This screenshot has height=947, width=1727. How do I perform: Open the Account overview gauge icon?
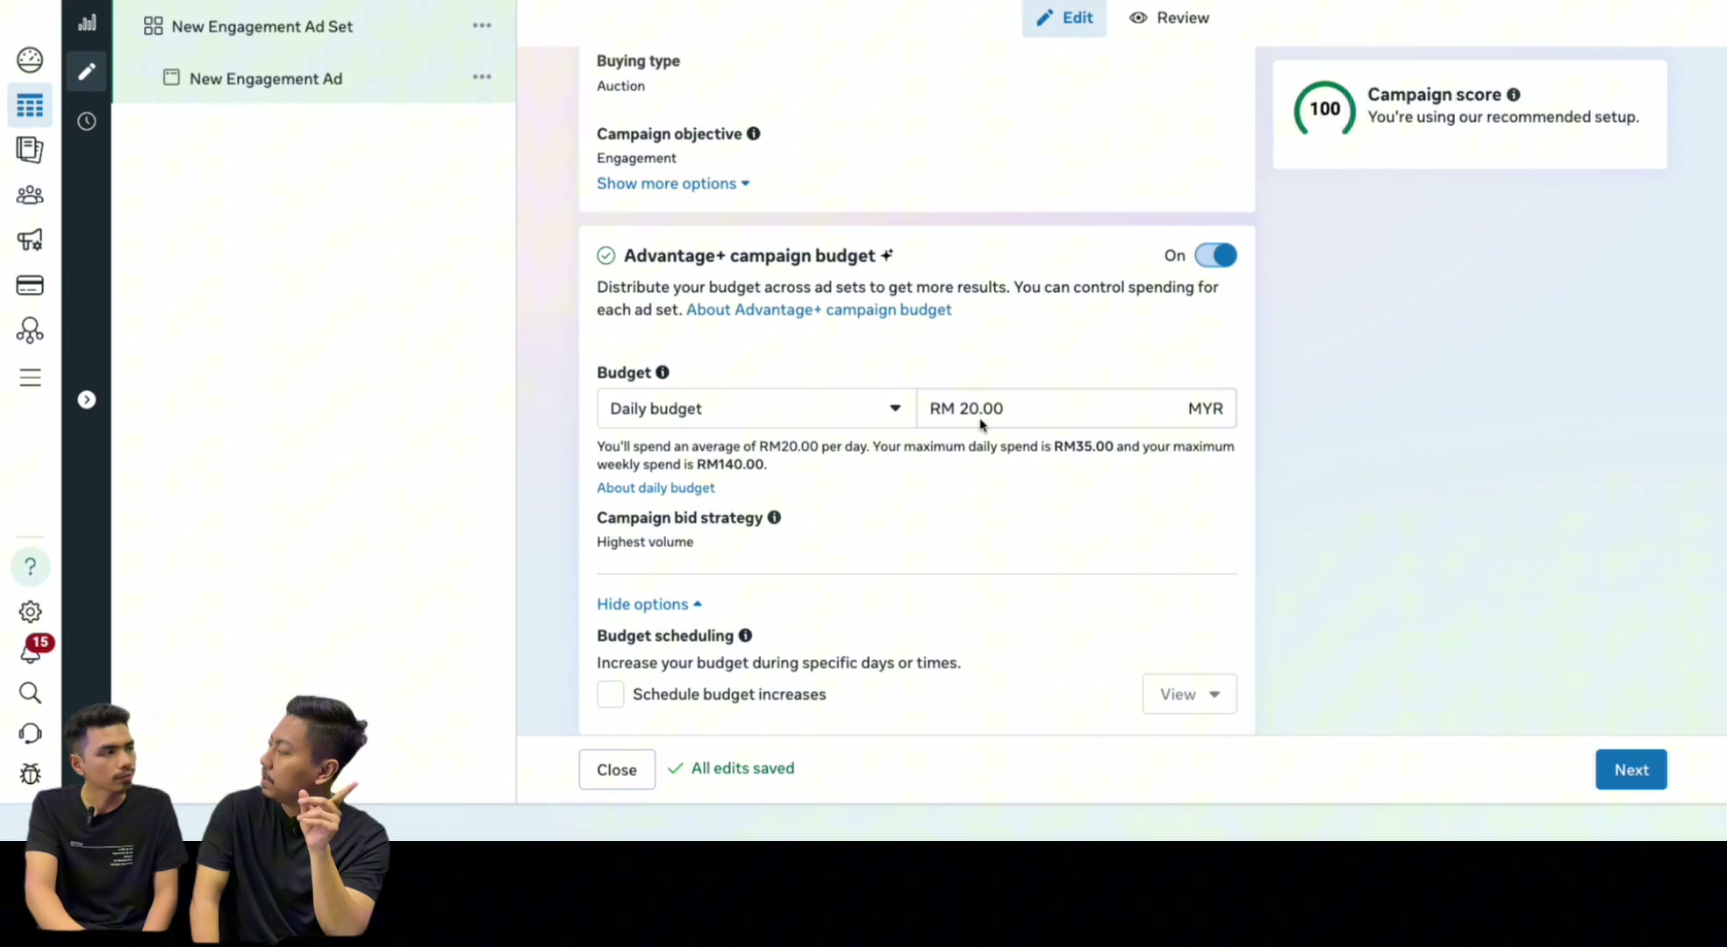coord(30,60)
